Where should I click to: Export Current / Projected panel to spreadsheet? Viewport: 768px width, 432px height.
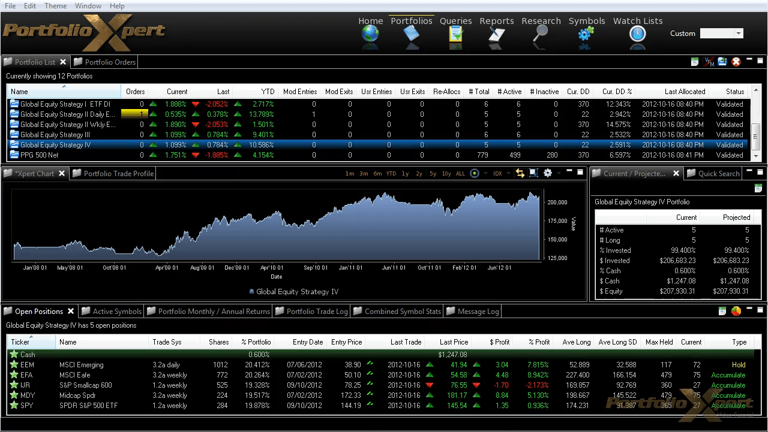pos(758,188)
